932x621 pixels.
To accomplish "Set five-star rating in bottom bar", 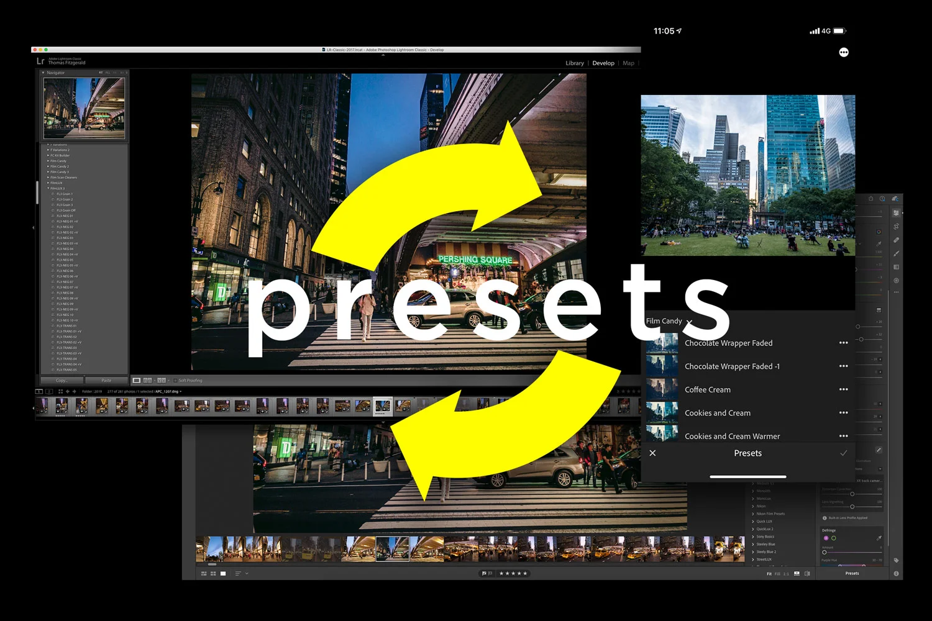I will click(526, 573).
